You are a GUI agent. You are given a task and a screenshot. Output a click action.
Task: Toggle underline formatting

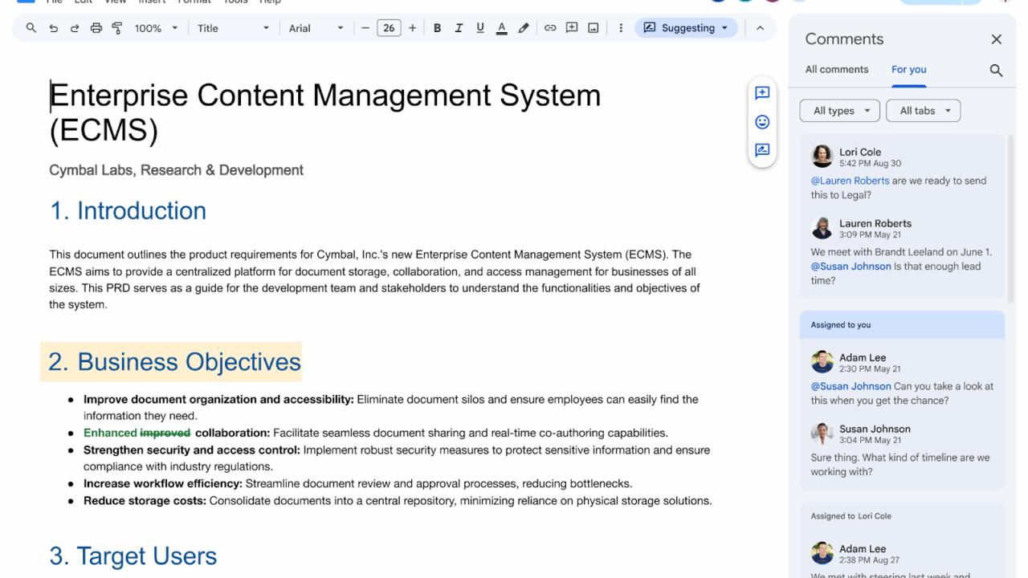tap(480, 28)
